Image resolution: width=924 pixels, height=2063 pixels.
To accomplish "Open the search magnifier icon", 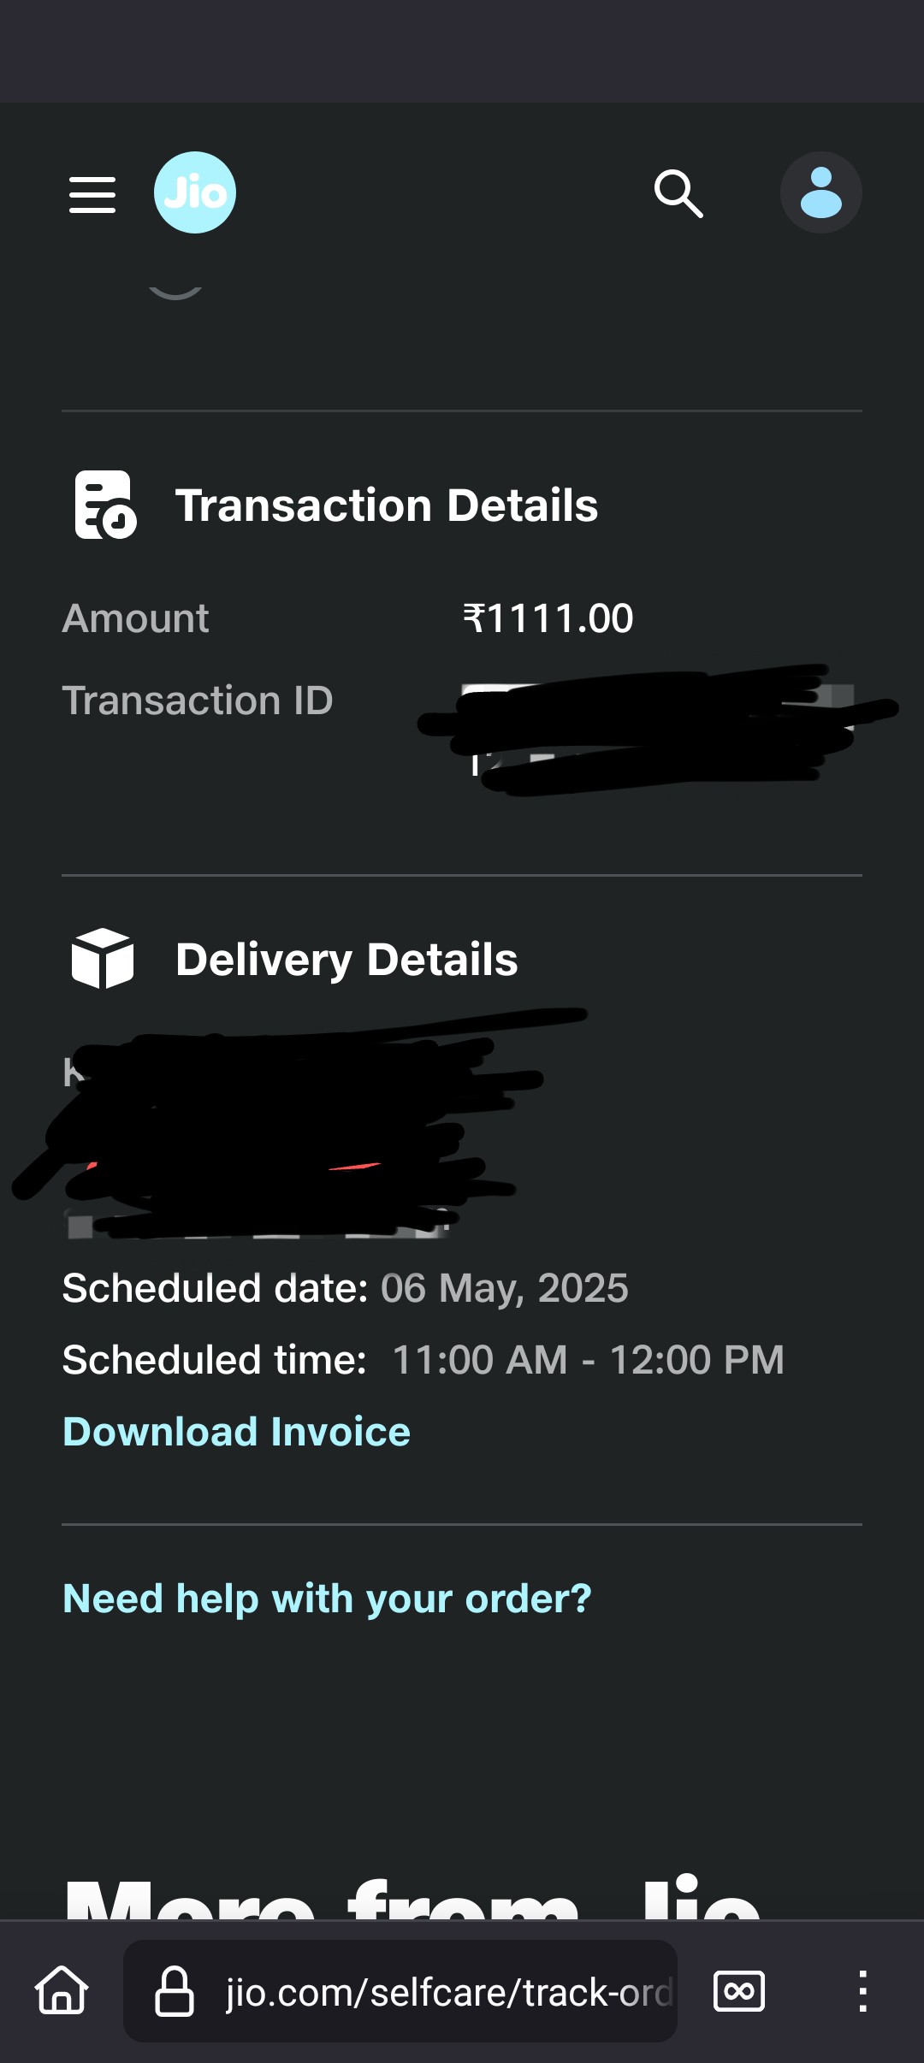I will pyautogui.click(x=678, y=193).
